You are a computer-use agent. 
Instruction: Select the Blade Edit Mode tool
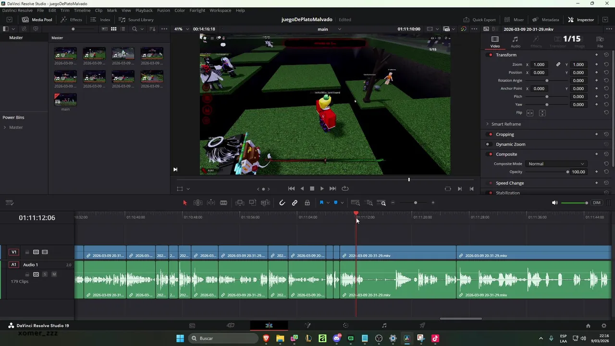(223, 203)
